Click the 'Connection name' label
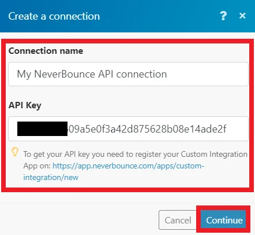Screen dimensions: 255x235 (46, 51)
